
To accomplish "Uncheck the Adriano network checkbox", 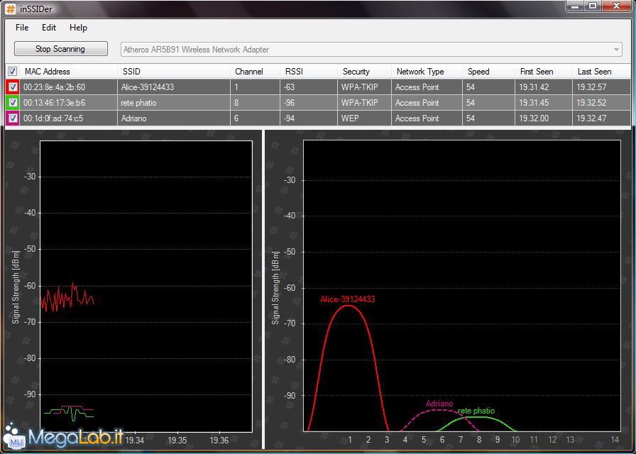I will pyautogui.click(x=13, y=118).
